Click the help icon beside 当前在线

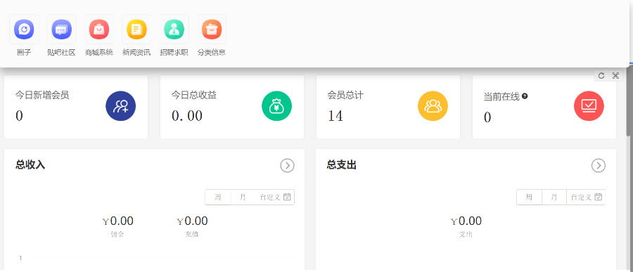525,96
